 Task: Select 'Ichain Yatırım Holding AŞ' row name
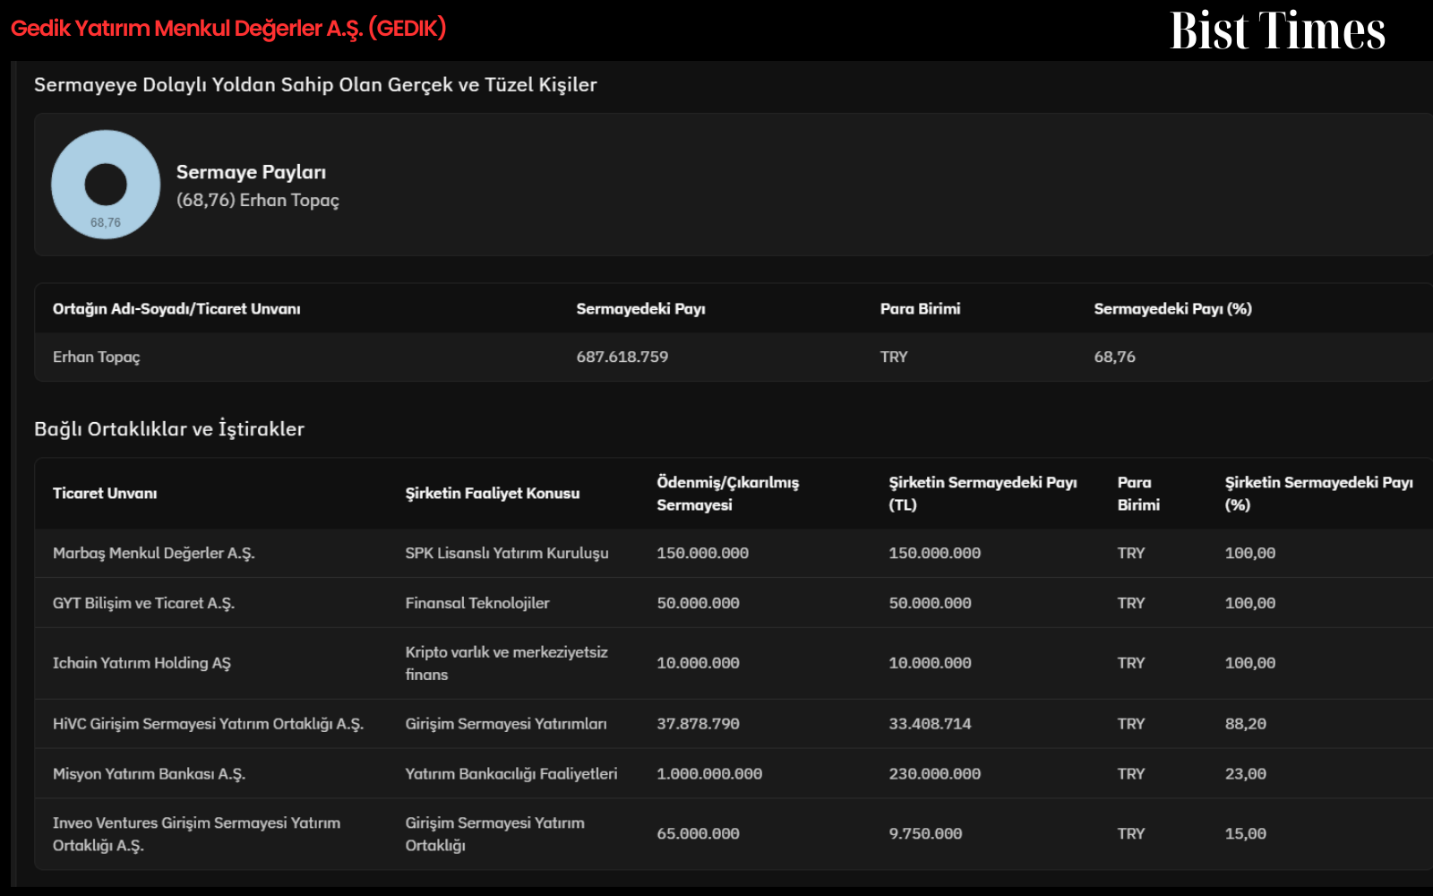tap(142, 664)
